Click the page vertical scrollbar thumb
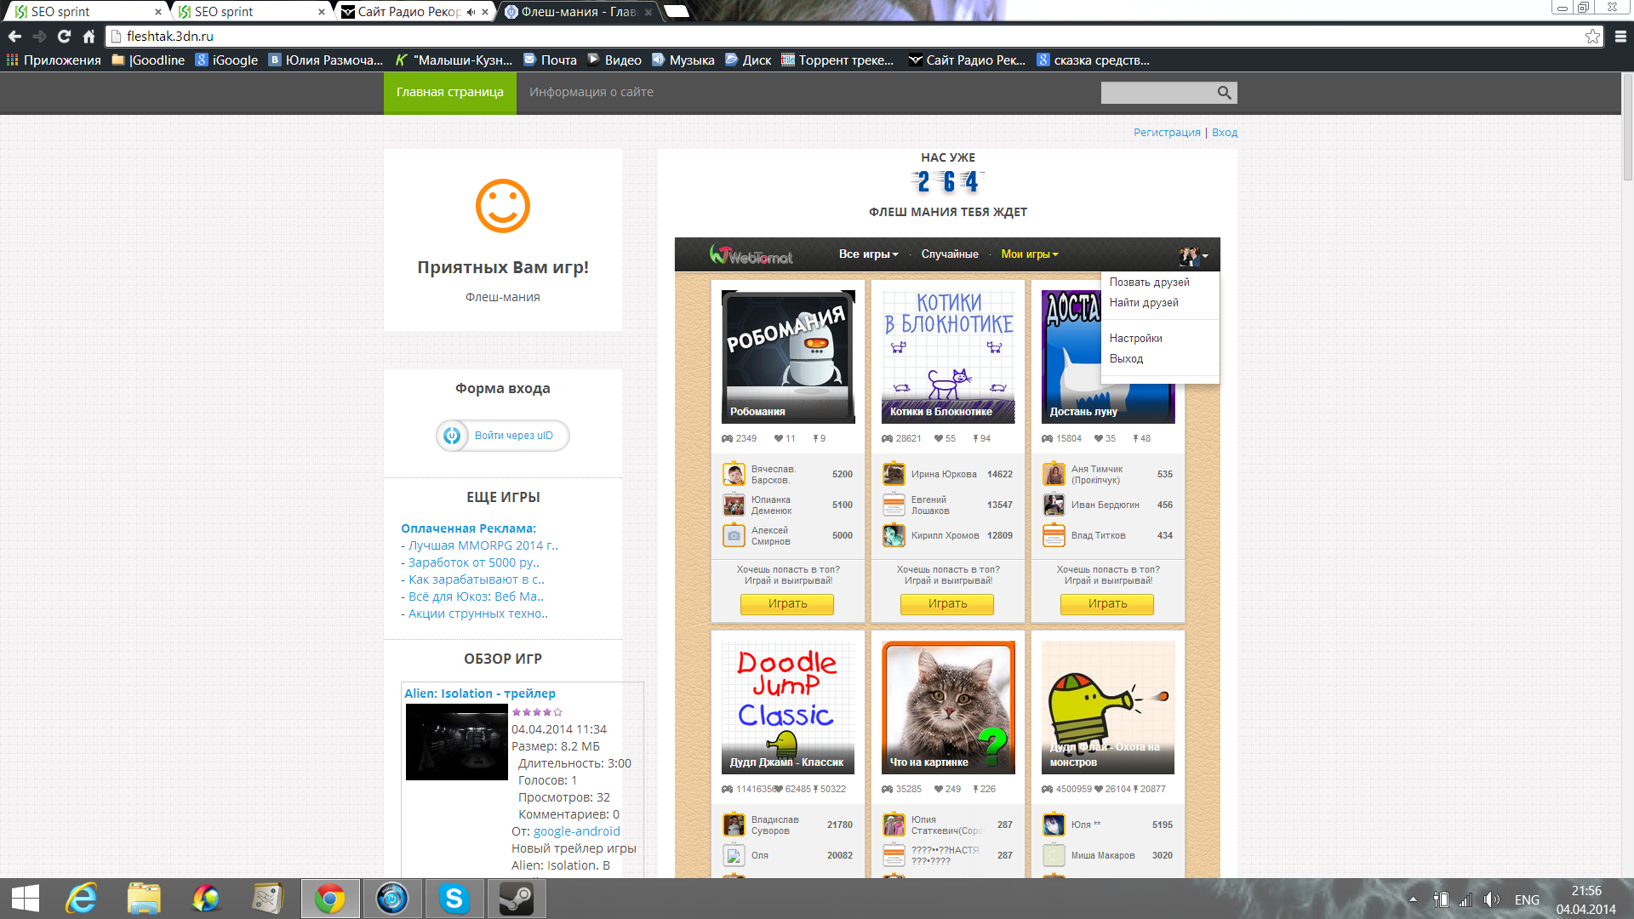 click(x=1627, y=127)
